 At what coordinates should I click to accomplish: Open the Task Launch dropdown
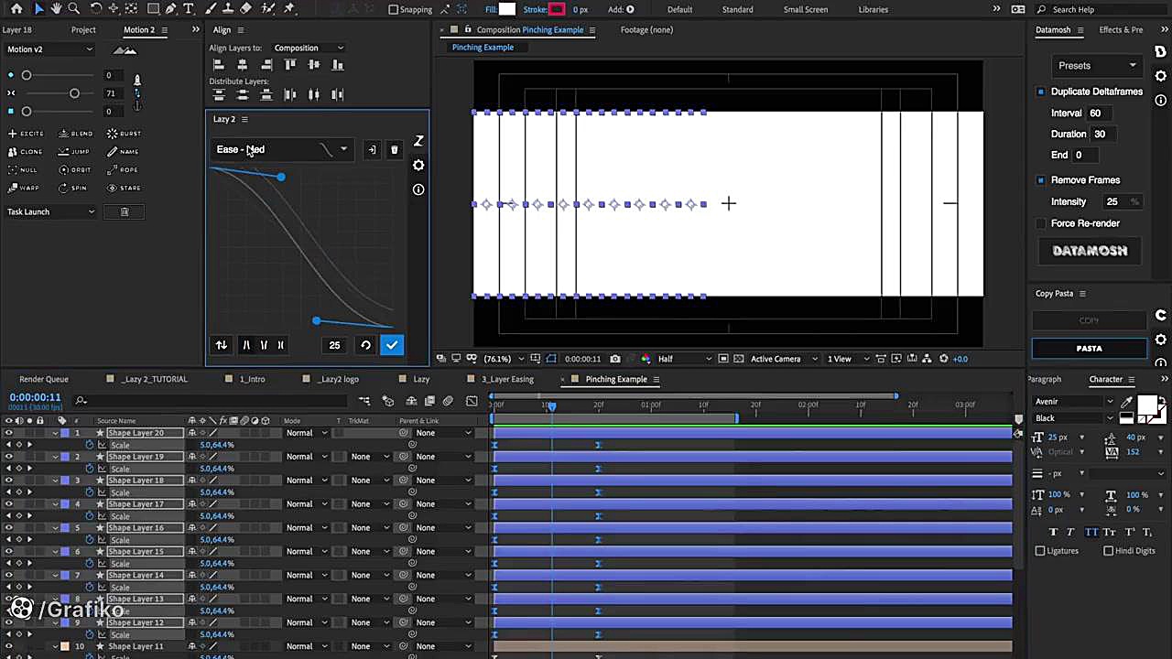50,211
